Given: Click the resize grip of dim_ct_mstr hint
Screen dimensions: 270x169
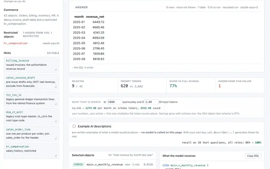Looking at the screenshot, I should point(56,121).
